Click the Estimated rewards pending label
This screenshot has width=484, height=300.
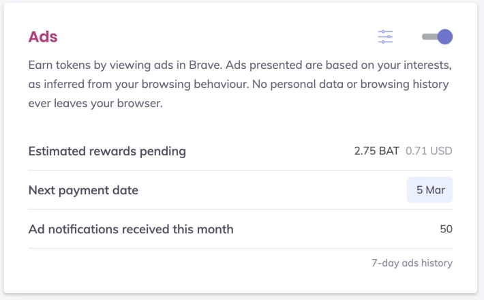click(107, 151)
